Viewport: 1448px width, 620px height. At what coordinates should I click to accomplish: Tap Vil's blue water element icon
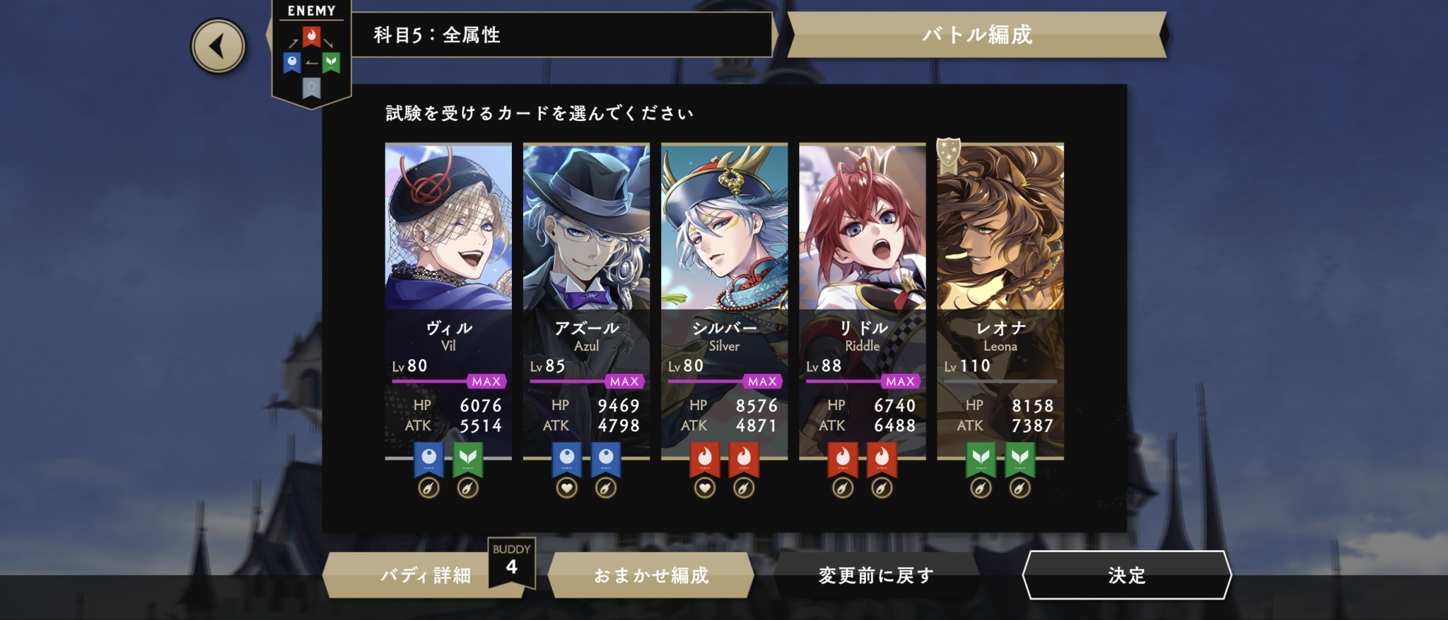pyautogui.click(x=428, y=460)
